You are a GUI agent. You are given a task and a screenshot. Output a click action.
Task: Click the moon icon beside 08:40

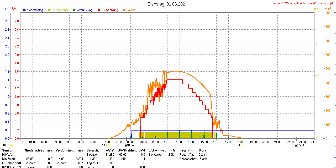[126, 145]
